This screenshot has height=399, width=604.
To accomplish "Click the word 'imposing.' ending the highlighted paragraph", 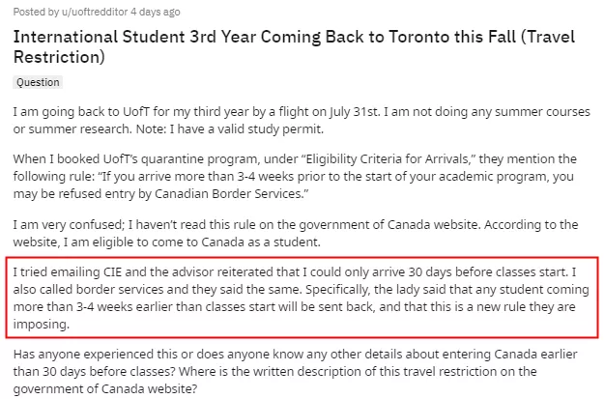I will 42,325.
